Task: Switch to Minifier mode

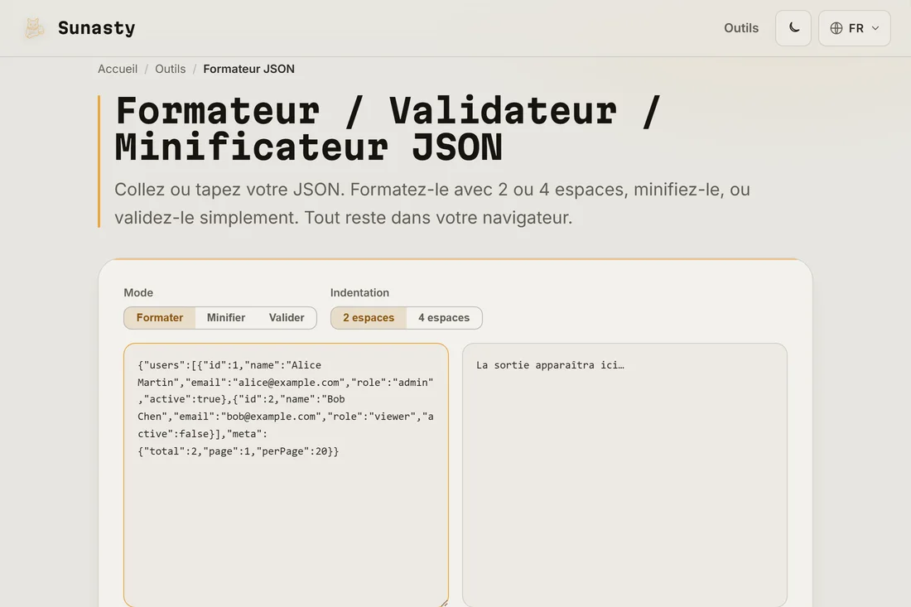Action: coord(226,318)
